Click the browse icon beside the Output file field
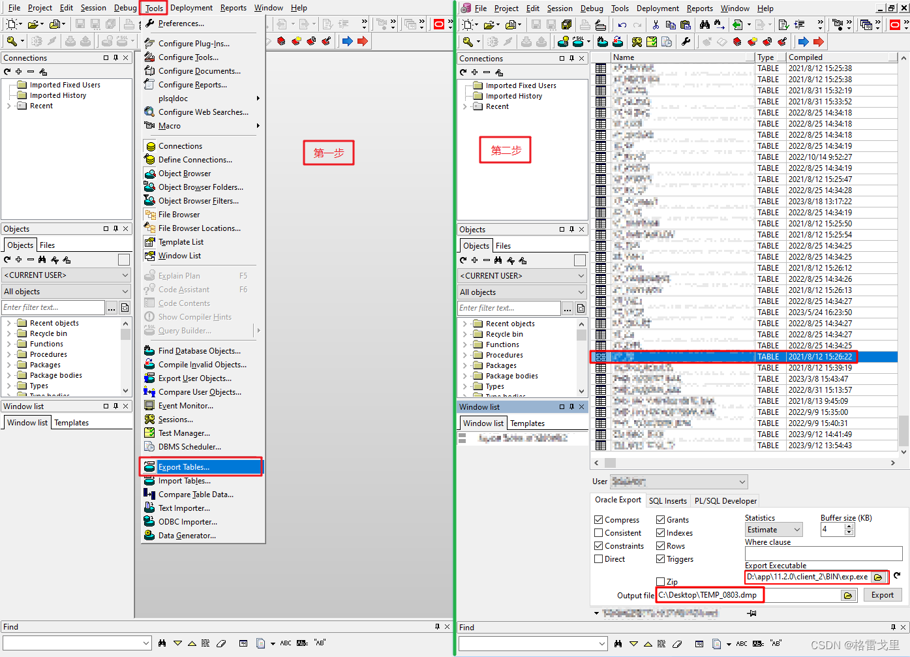 pos(848,594)
